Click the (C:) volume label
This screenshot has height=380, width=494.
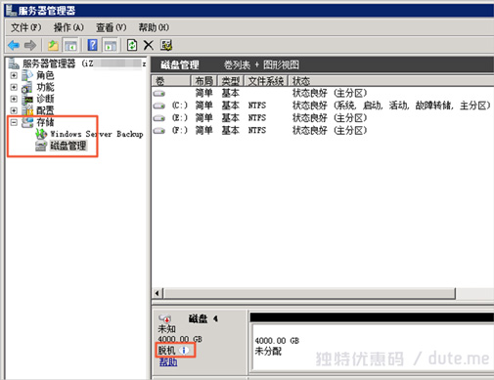click(180, 106)
